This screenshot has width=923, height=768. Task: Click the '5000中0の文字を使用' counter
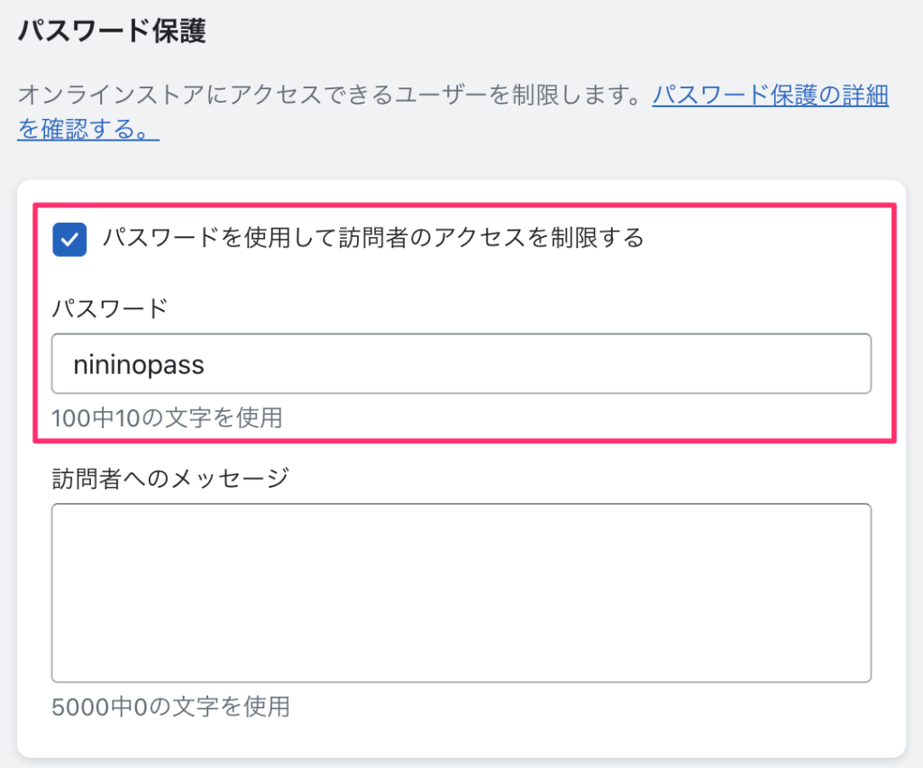(170, 706)
